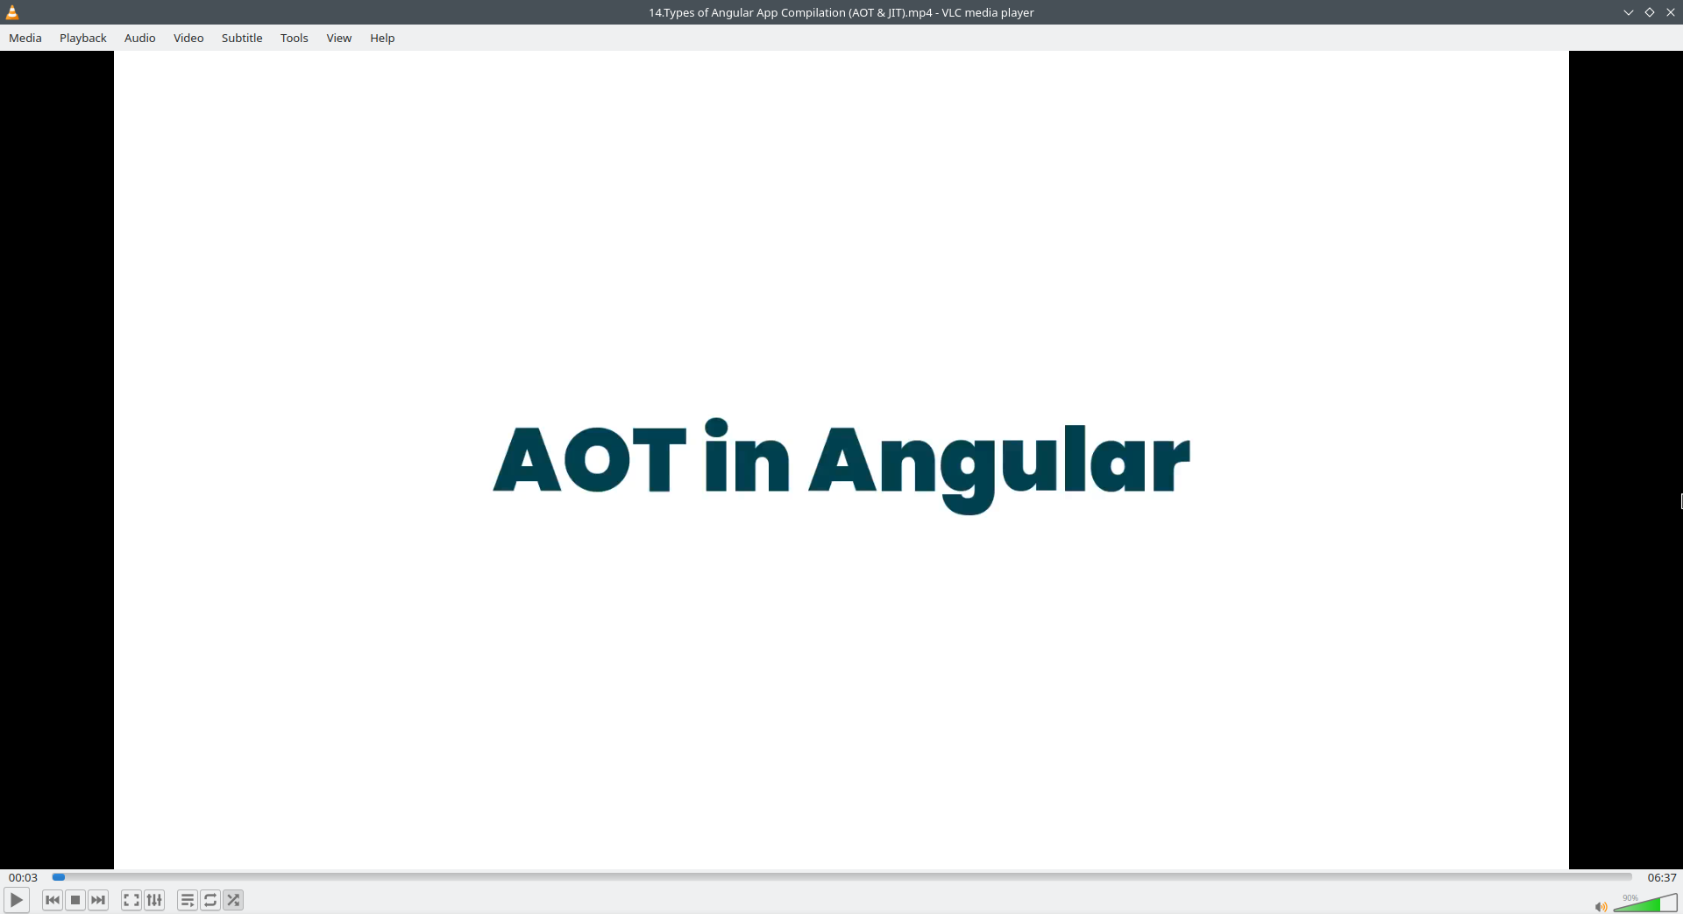The image size is (1683, 914).
Task: Close the VLC media player window
Action: [x=1671, y=12]
